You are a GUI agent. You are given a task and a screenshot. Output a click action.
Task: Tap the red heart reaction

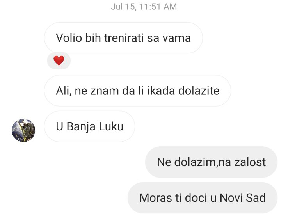[59, 60]
